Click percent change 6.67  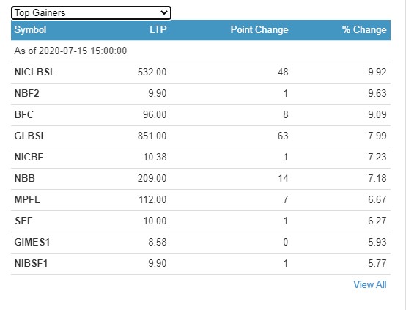[x=377, y=199]
